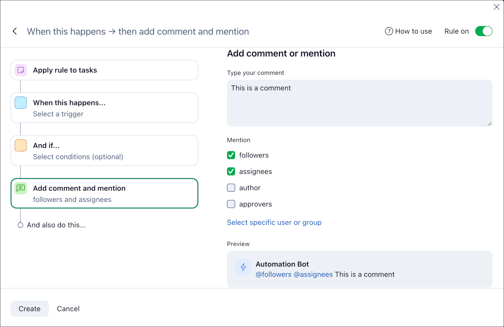Click the green comment bubble icon
Screen dimensions: 504x327
tap(21, 188)
